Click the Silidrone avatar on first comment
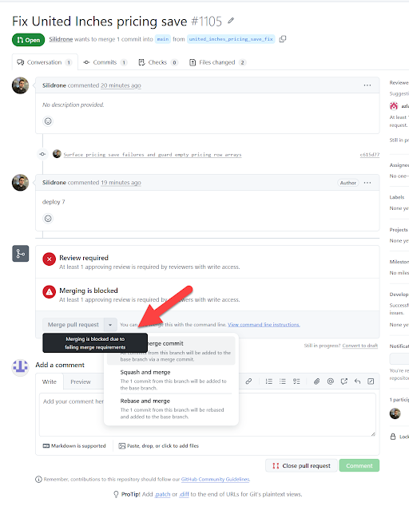The width and height of the screenshot is (409, 510). pos(20,85)
